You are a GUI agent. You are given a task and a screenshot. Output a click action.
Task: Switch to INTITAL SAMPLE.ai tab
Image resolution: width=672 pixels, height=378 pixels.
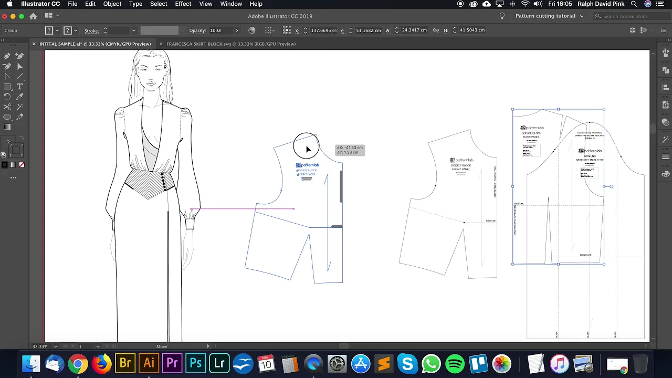click(x=95, y=44)
